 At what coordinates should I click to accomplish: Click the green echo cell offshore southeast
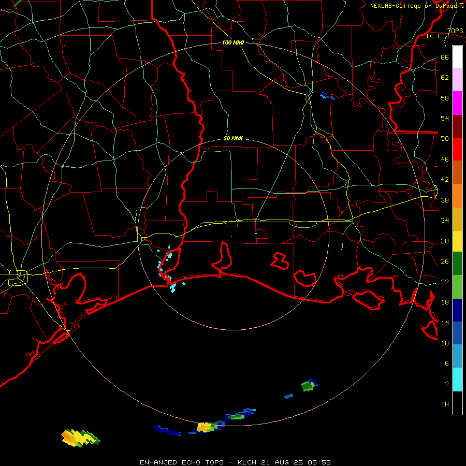[x=309, y=386]
